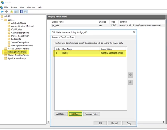Viewport: 167px width, 130px height.
Task: Click the Rule Name column header
Action: [x=81, y=49]
